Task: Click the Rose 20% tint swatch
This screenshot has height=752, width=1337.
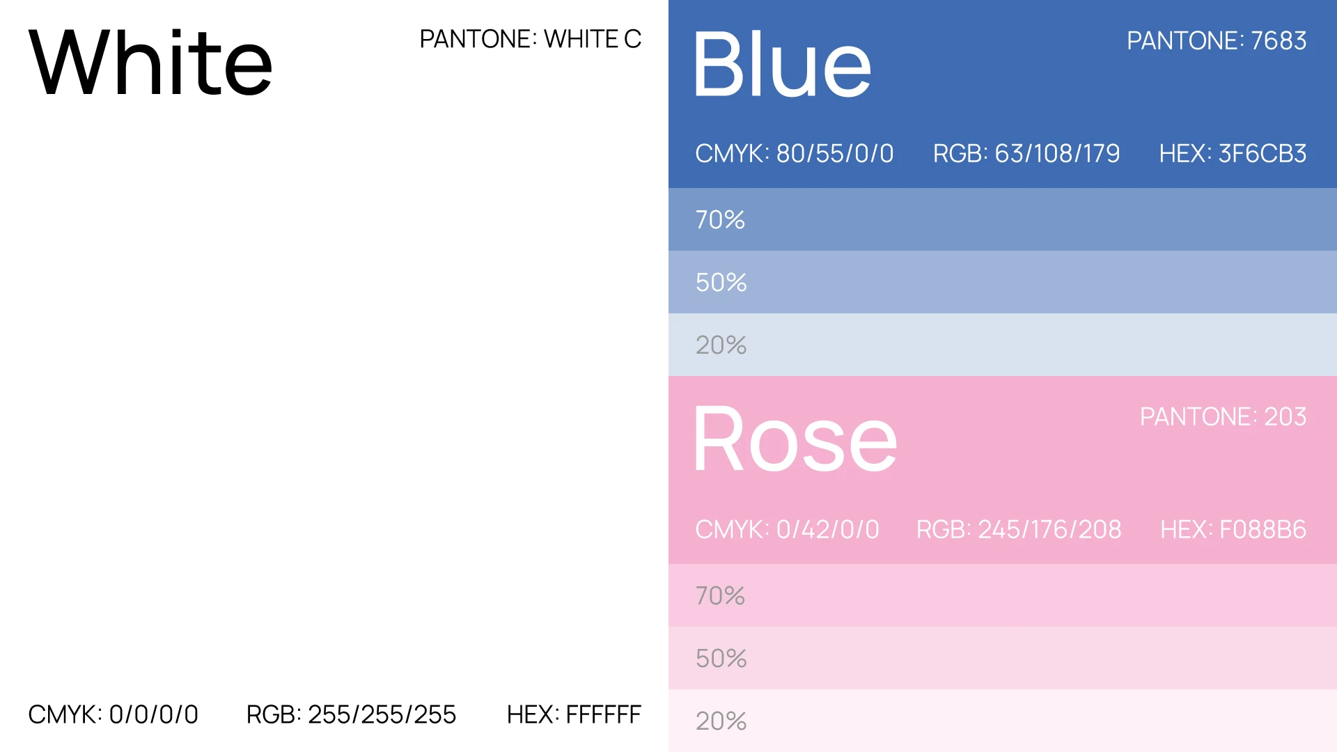Action: click(1003, 721)
